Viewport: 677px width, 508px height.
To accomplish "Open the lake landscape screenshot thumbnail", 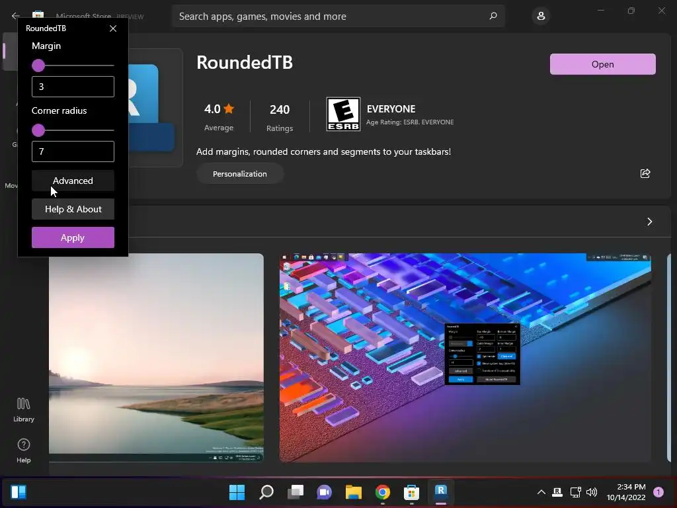I will click(156, 358).
